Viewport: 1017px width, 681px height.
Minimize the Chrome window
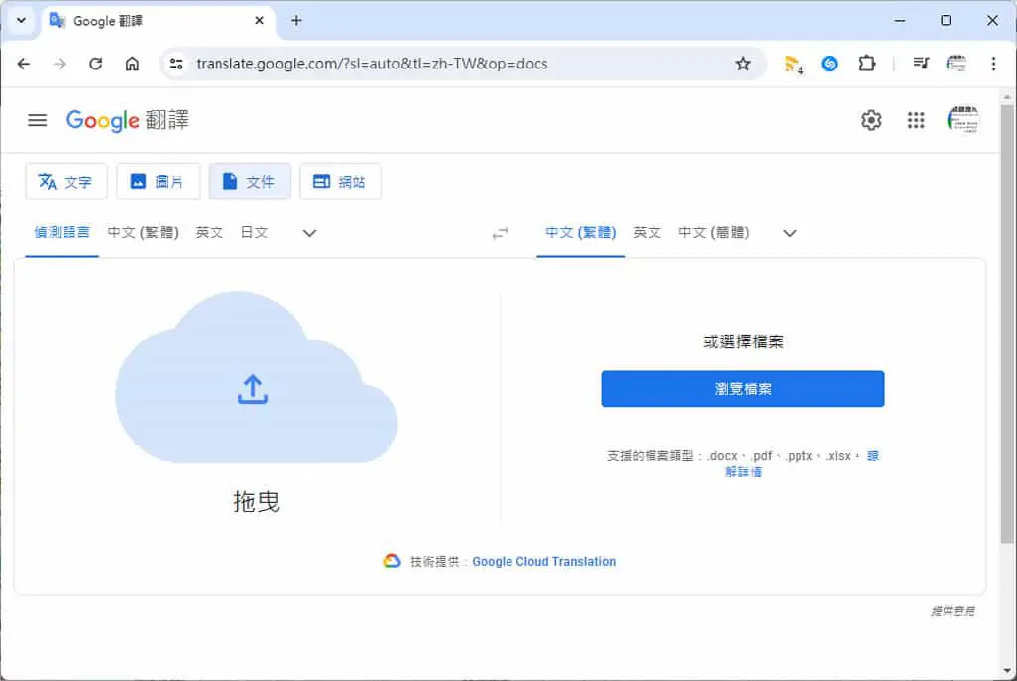(x=899, y=20)
